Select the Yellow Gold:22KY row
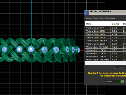 [x=106, y=44]
